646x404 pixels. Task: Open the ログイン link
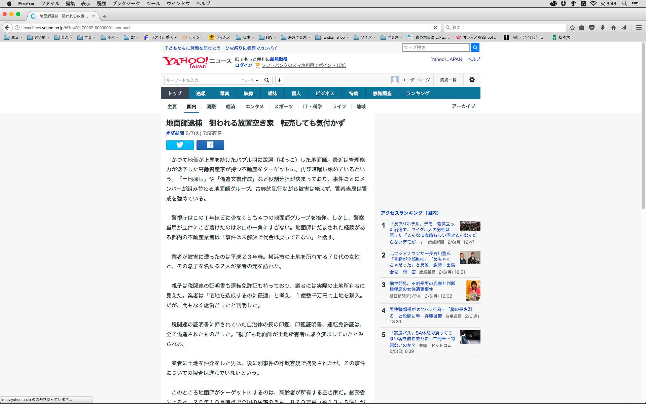click(x=244, y=65)
